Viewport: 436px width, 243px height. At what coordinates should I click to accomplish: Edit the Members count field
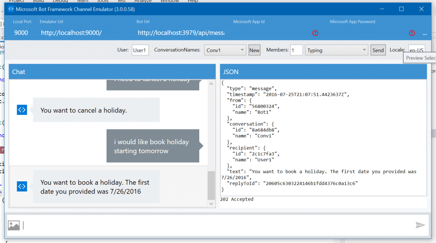click(296, 50)
